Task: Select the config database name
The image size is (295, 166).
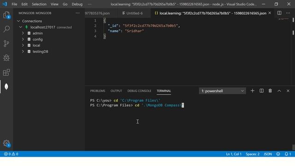Action: tap(37, 39)
